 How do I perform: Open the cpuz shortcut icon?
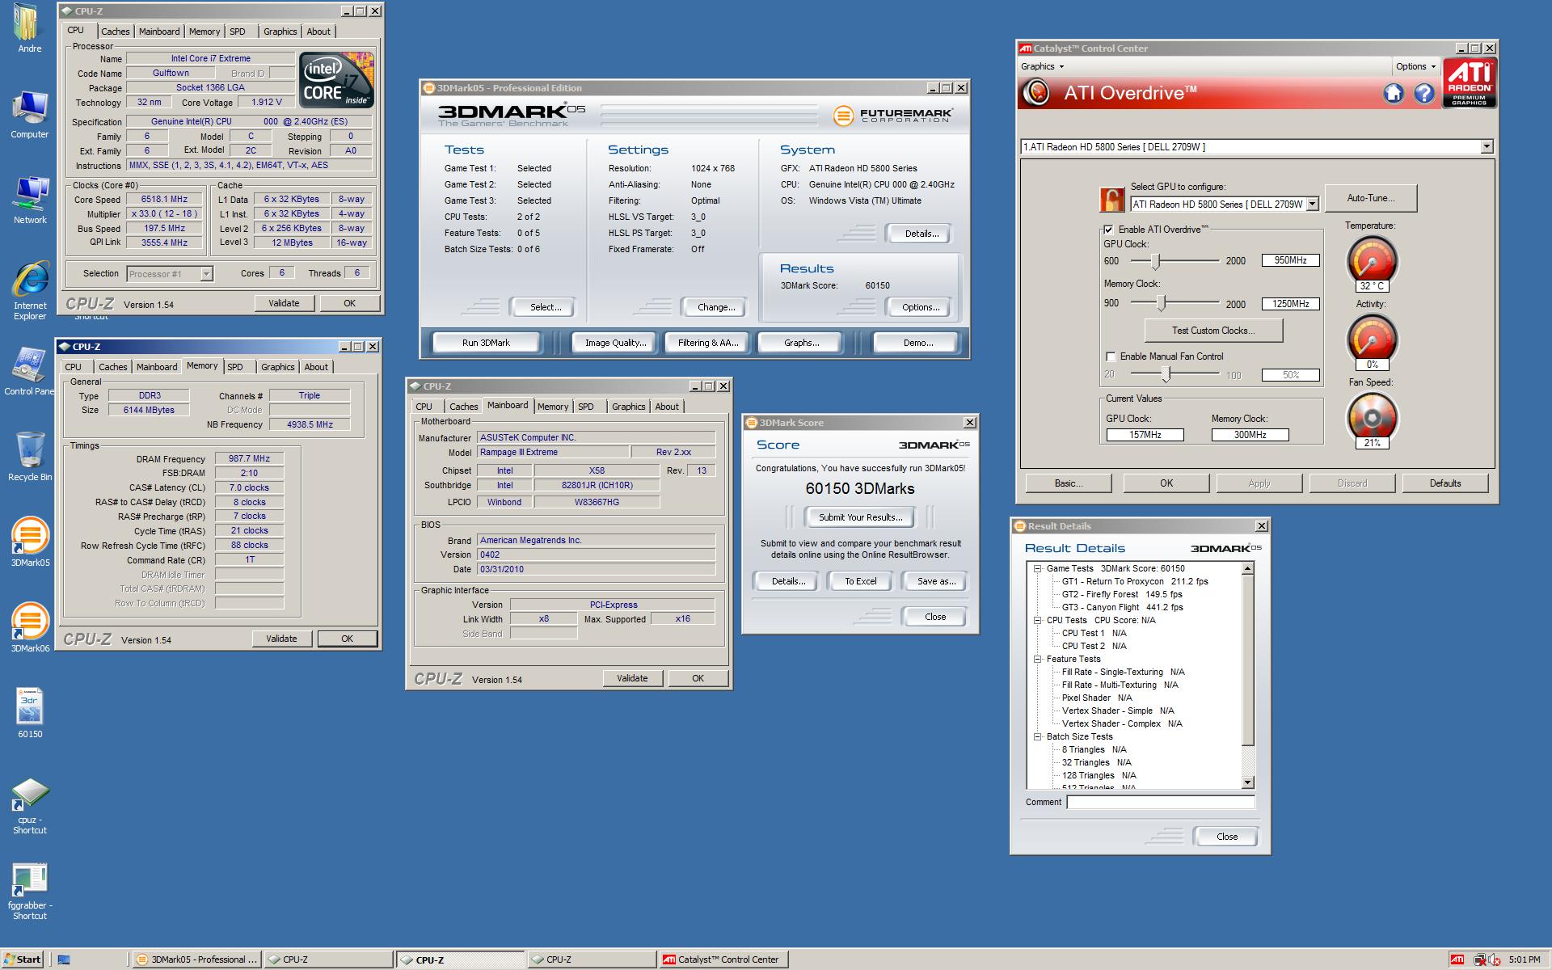pyautogui.click(x=30, y=804)
